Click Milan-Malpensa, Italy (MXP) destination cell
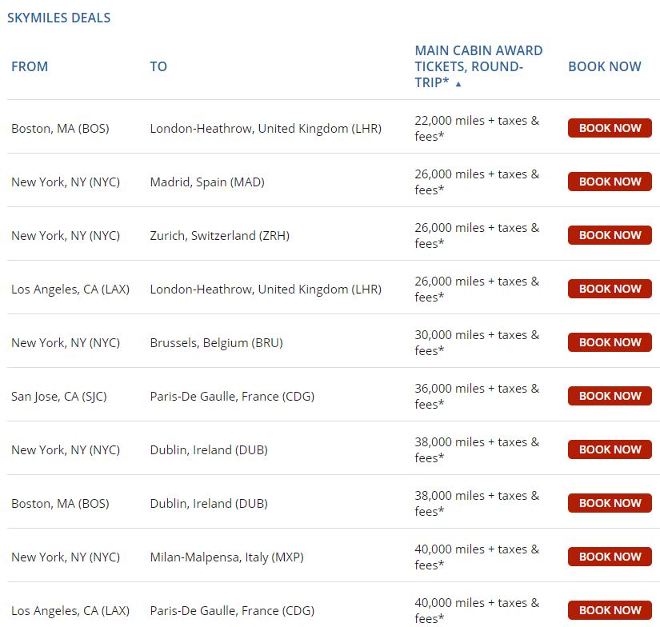Screen dimensions: 660x627 point(226,557)
